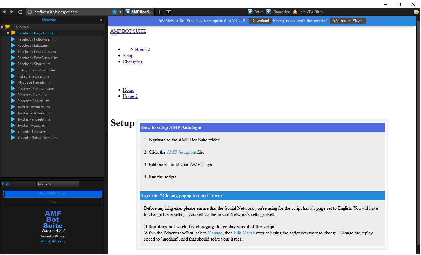Click play icon for Twitter Favorites.iim

coord(13,107)
